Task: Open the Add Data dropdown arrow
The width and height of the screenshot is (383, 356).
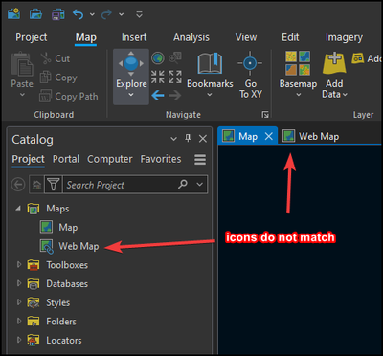Action: tap(345, 95)
